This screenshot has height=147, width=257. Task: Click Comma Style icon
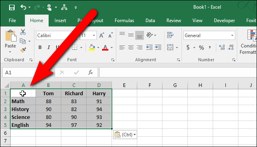point(210,47)
